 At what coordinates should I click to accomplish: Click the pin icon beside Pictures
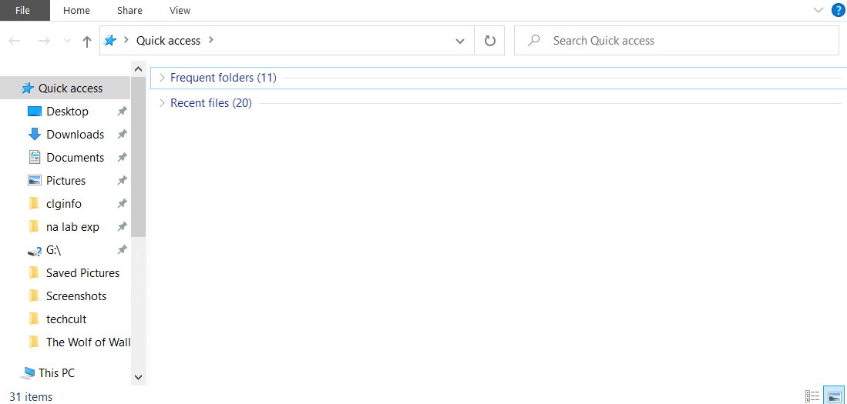122,181
